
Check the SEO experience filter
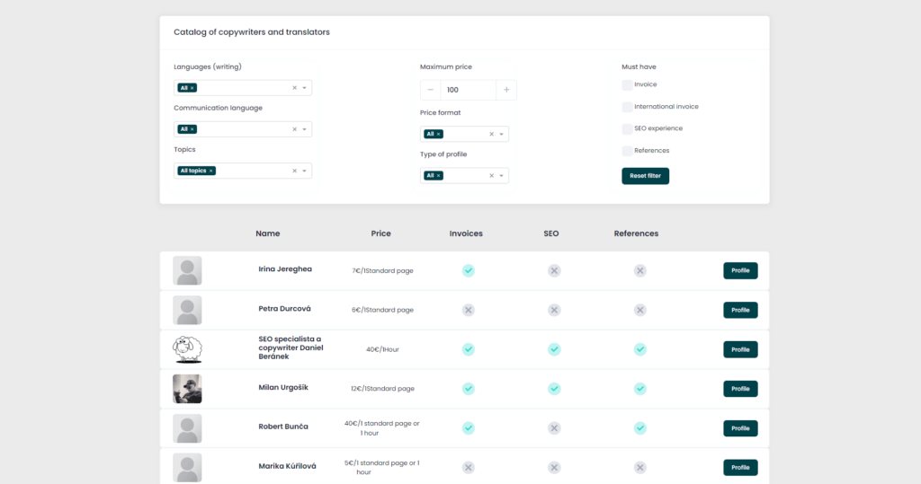pyautogui.click(x=627, y=129)
